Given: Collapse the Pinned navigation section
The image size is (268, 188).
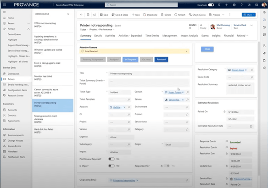Looking at the screenshot, I should tap(28, 29).
